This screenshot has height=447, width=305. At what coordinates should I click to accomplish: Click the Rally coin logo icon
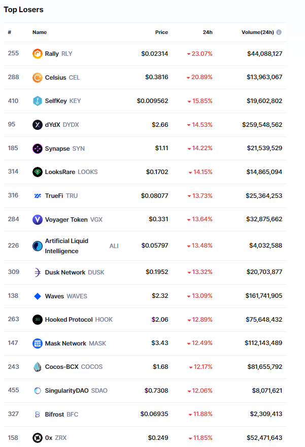pos(38,53)
